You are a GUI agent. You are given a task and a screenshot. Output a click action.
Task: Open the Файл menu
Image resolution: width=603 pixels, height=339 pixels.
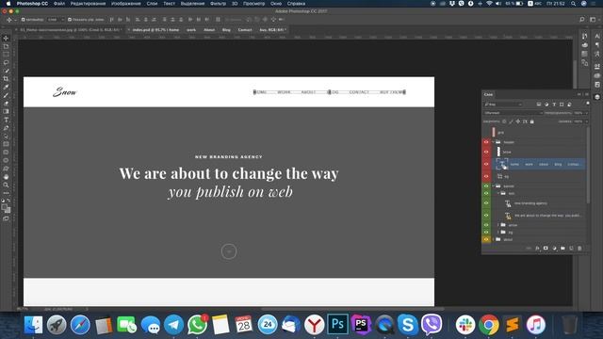[58, 4]
